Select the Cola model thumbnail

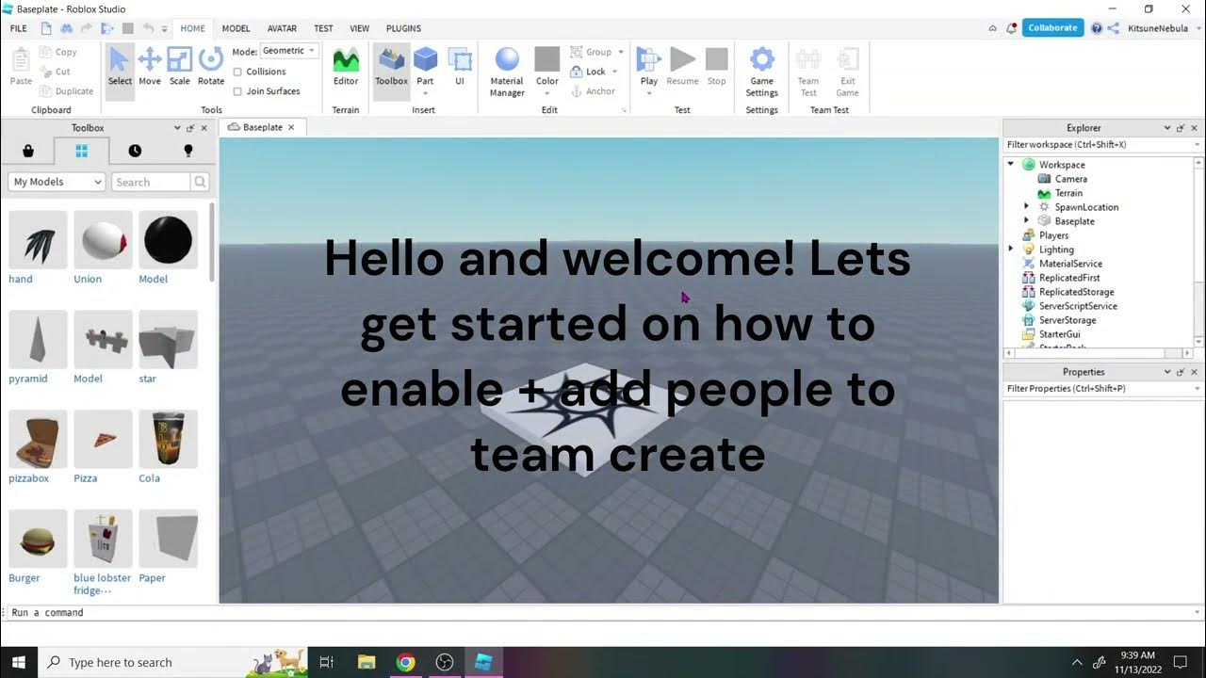[168, 439]
